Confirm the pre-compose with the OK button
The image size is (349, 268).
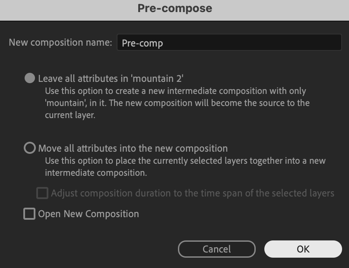[303, 249]
